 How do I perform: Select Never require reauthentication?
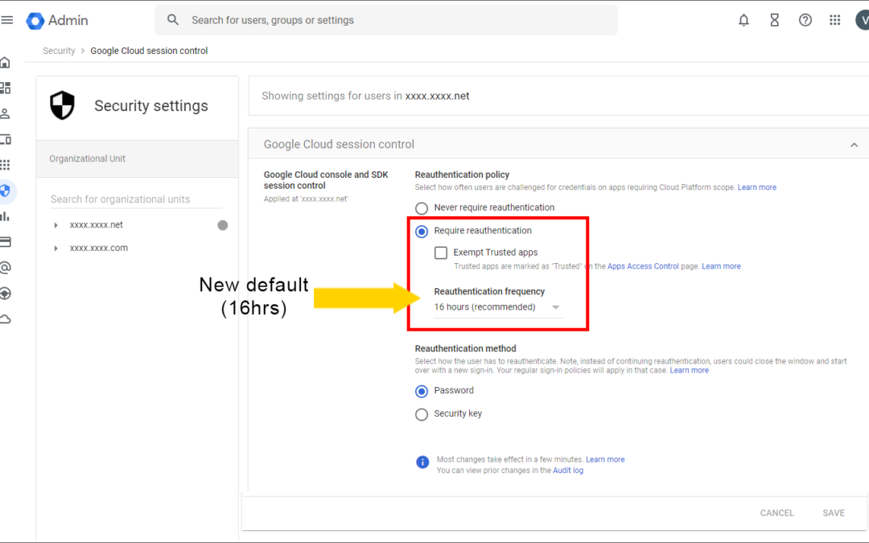coord(421,208)
